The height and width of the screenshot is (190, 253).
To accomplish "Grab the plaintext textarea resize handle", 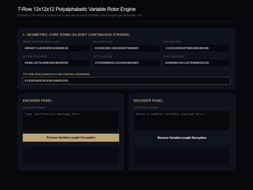I will coord(118,129).
